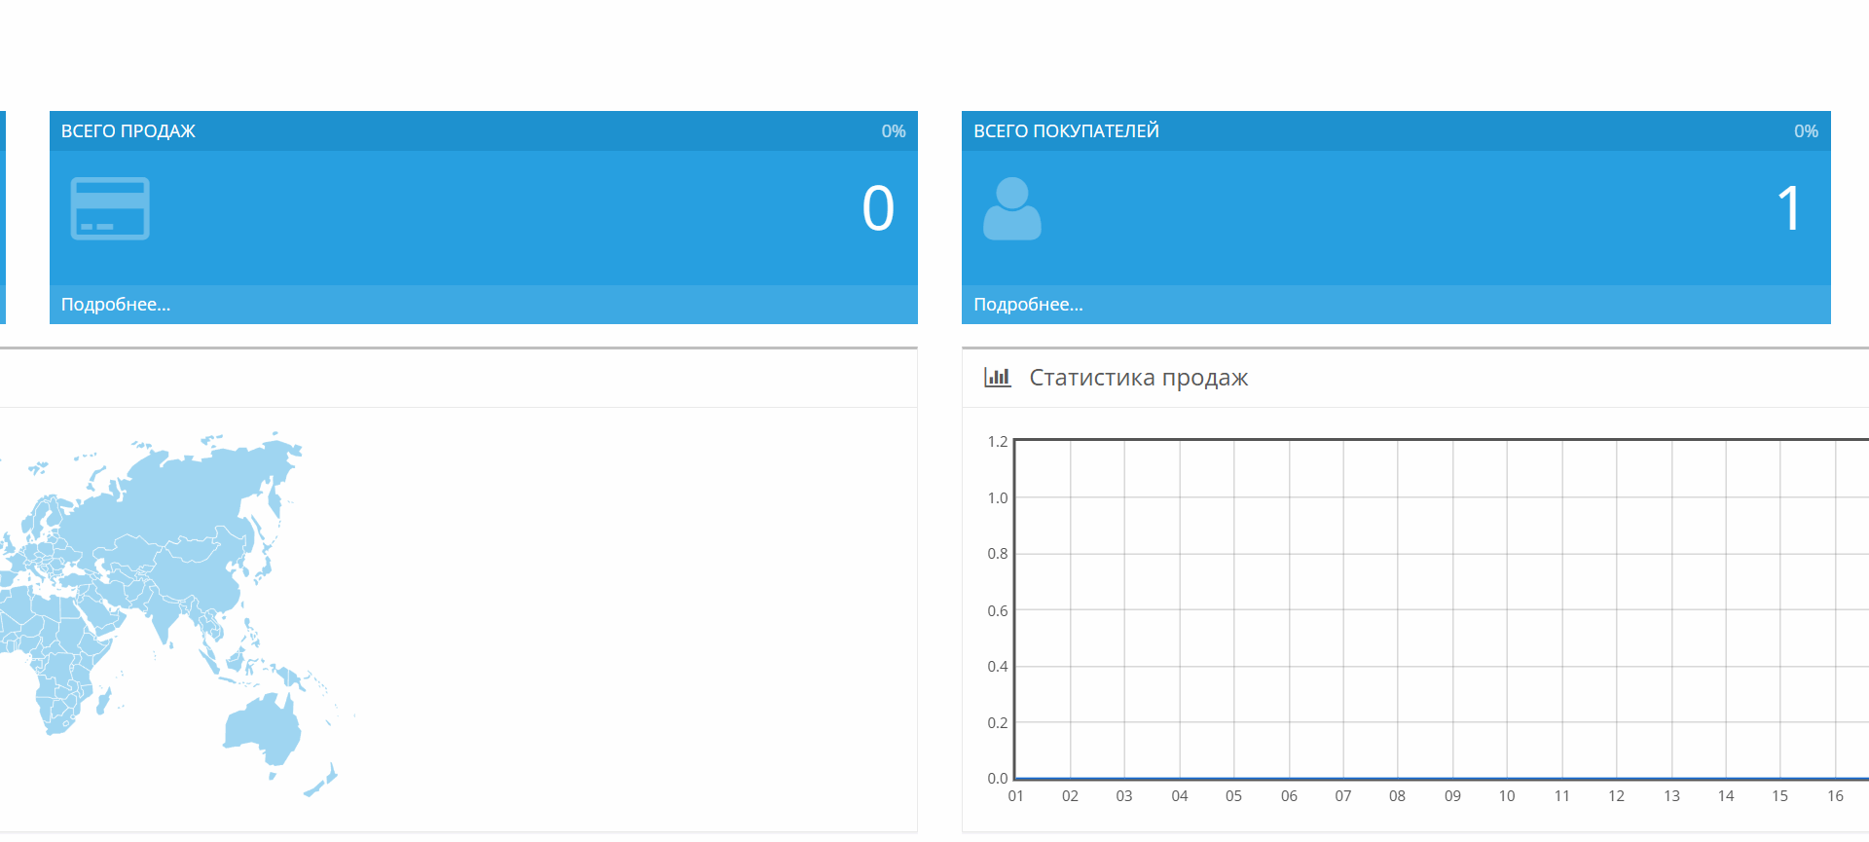Image resolution: width=1869 pixels, height=842 pixels.
Task: Click the ВСЕГО ПОКУПАТЕЛЕЙ tile heading
Action: [1066, 131]
